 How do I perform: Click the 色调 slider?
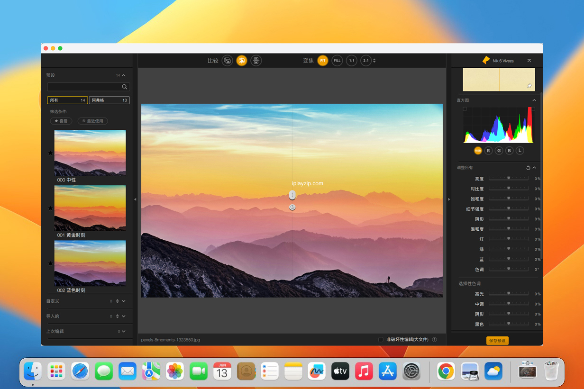(x=509, y=269)
